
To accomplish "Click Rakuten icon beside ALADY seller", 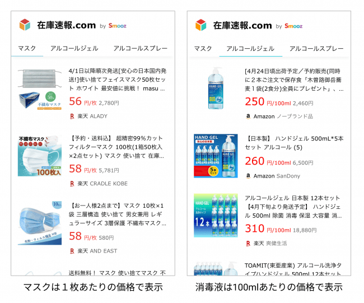I will point(72,116).
